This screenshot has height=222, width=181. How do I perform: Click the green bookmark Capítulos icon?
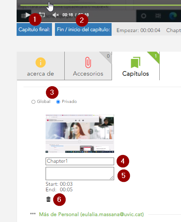coord(135,62)
